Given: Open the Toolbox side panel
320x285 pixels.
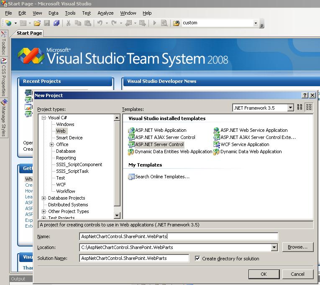Looking at the screenshot, I should [x=4, y=43].
